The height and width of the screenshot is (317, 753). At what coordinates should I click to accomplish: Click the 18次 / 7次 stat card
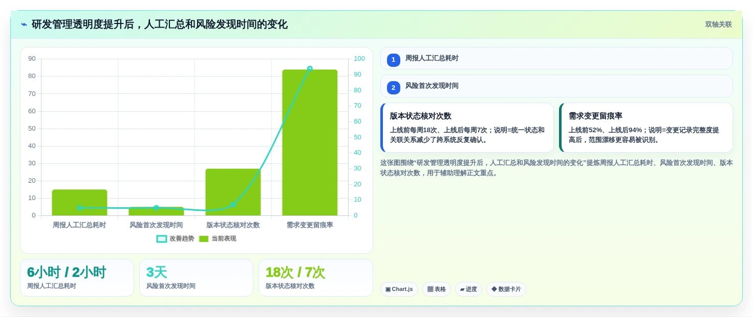pos(316,278)
